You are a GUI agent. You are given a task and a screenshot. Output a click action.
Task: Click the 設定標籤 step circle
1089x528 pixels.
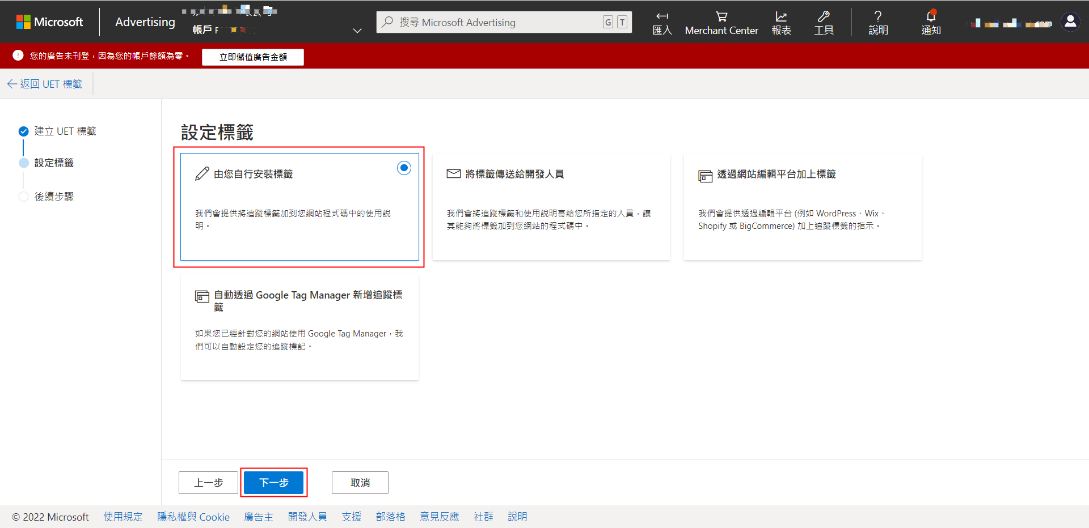pos(23,163)
